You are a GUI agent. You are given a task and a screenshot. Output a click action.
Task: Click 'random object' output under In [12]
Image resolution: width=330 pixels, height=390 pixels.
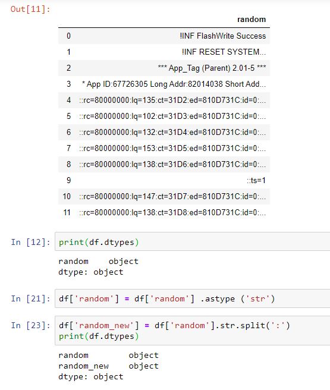pyautogui.click(x=98, y=261)
